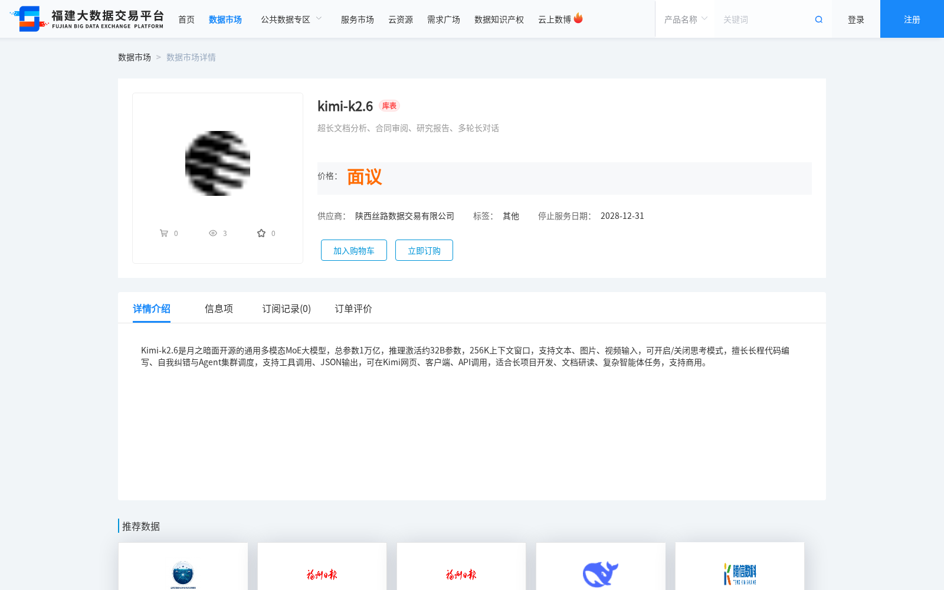The width and height of the screenshot is (944, 590).
Task: Click the search magnifier icon
Action: [x=818, y=19]
